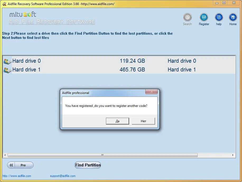The image size is (242, 182).
Task: Click the support@aidfile.com email link
Action: [63, 176]
